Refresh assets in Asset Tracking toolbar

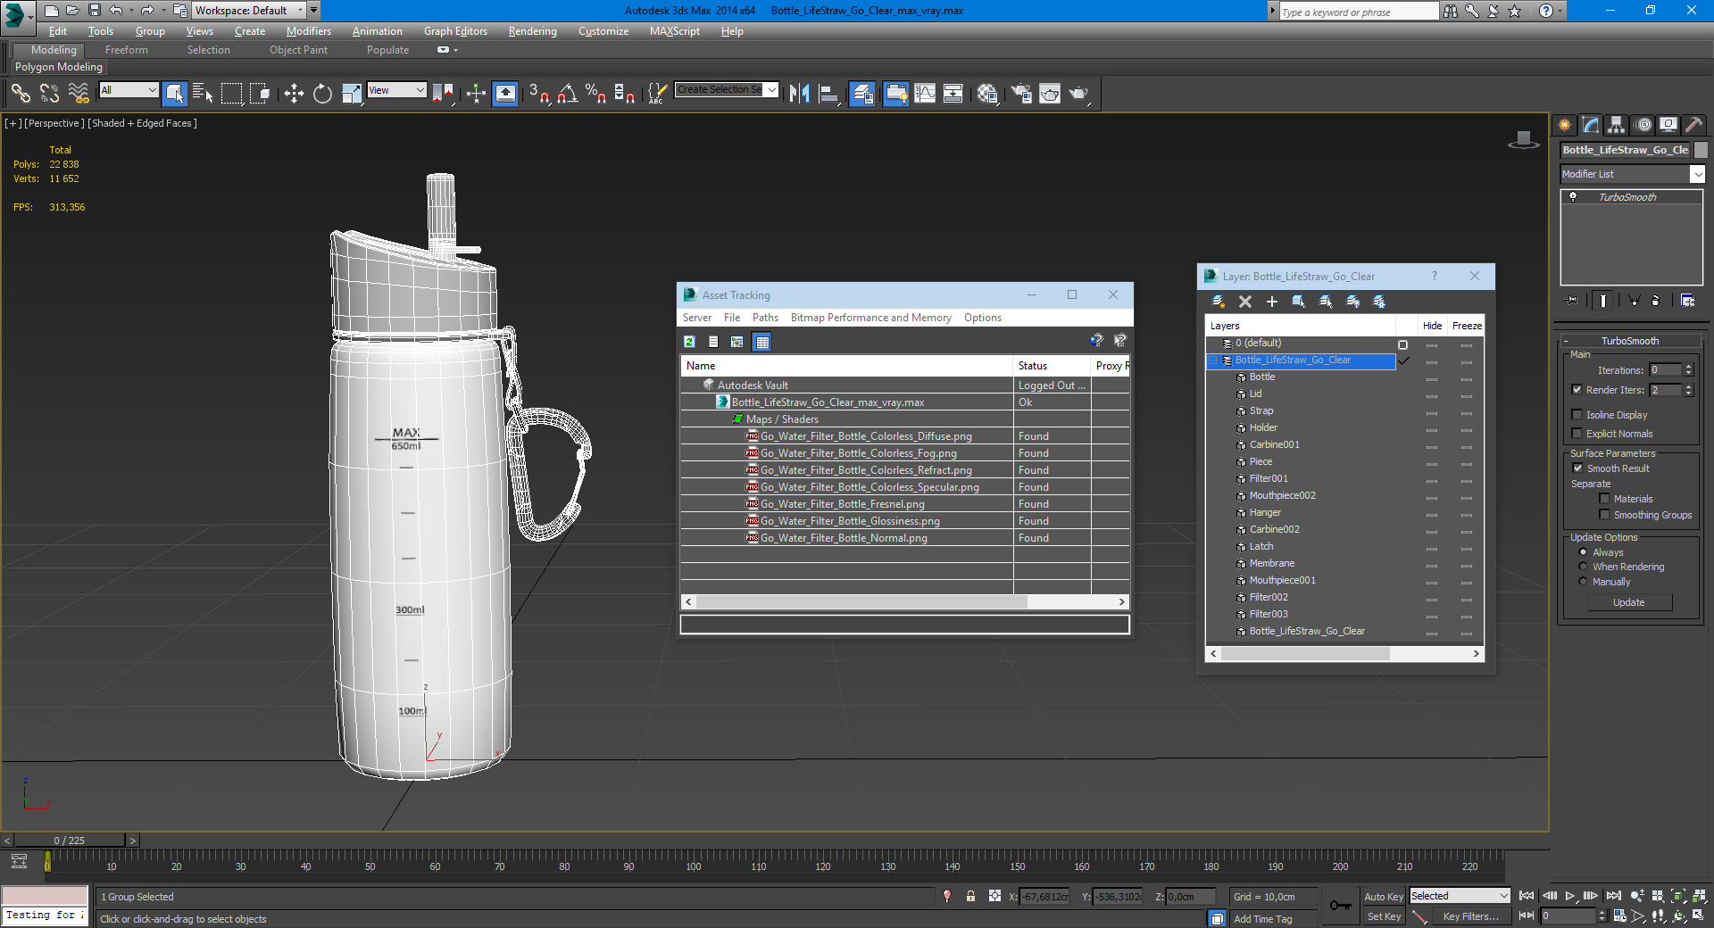point(689,342)
